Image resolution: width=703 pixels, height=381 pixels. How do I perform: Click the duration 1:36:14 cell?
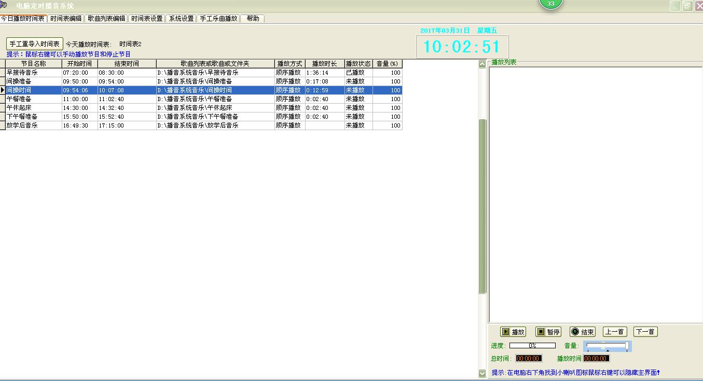click(325, 73)
